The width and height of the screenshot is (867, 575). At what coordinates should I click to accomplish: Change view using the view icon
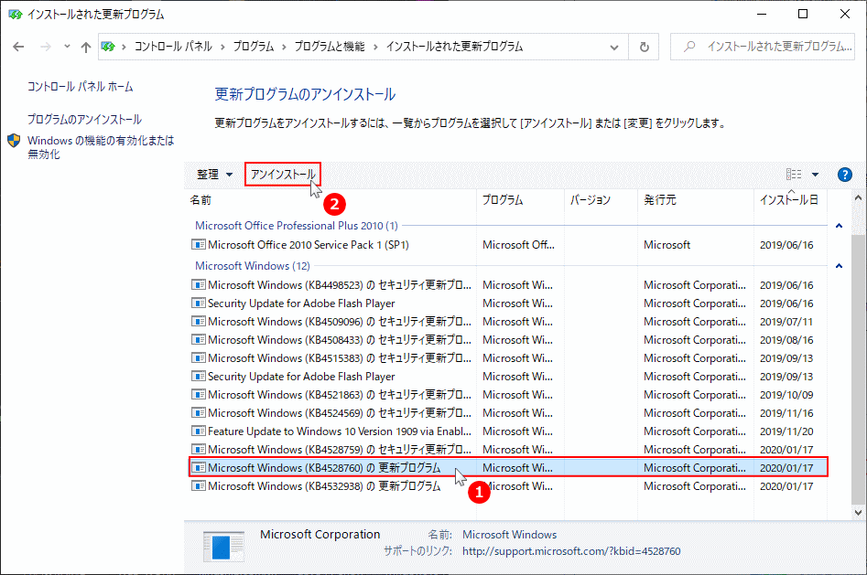click(x=794, y=175)
